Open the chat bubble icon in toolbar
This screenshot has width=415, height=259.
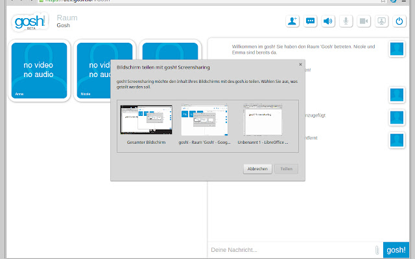[310, 21]
